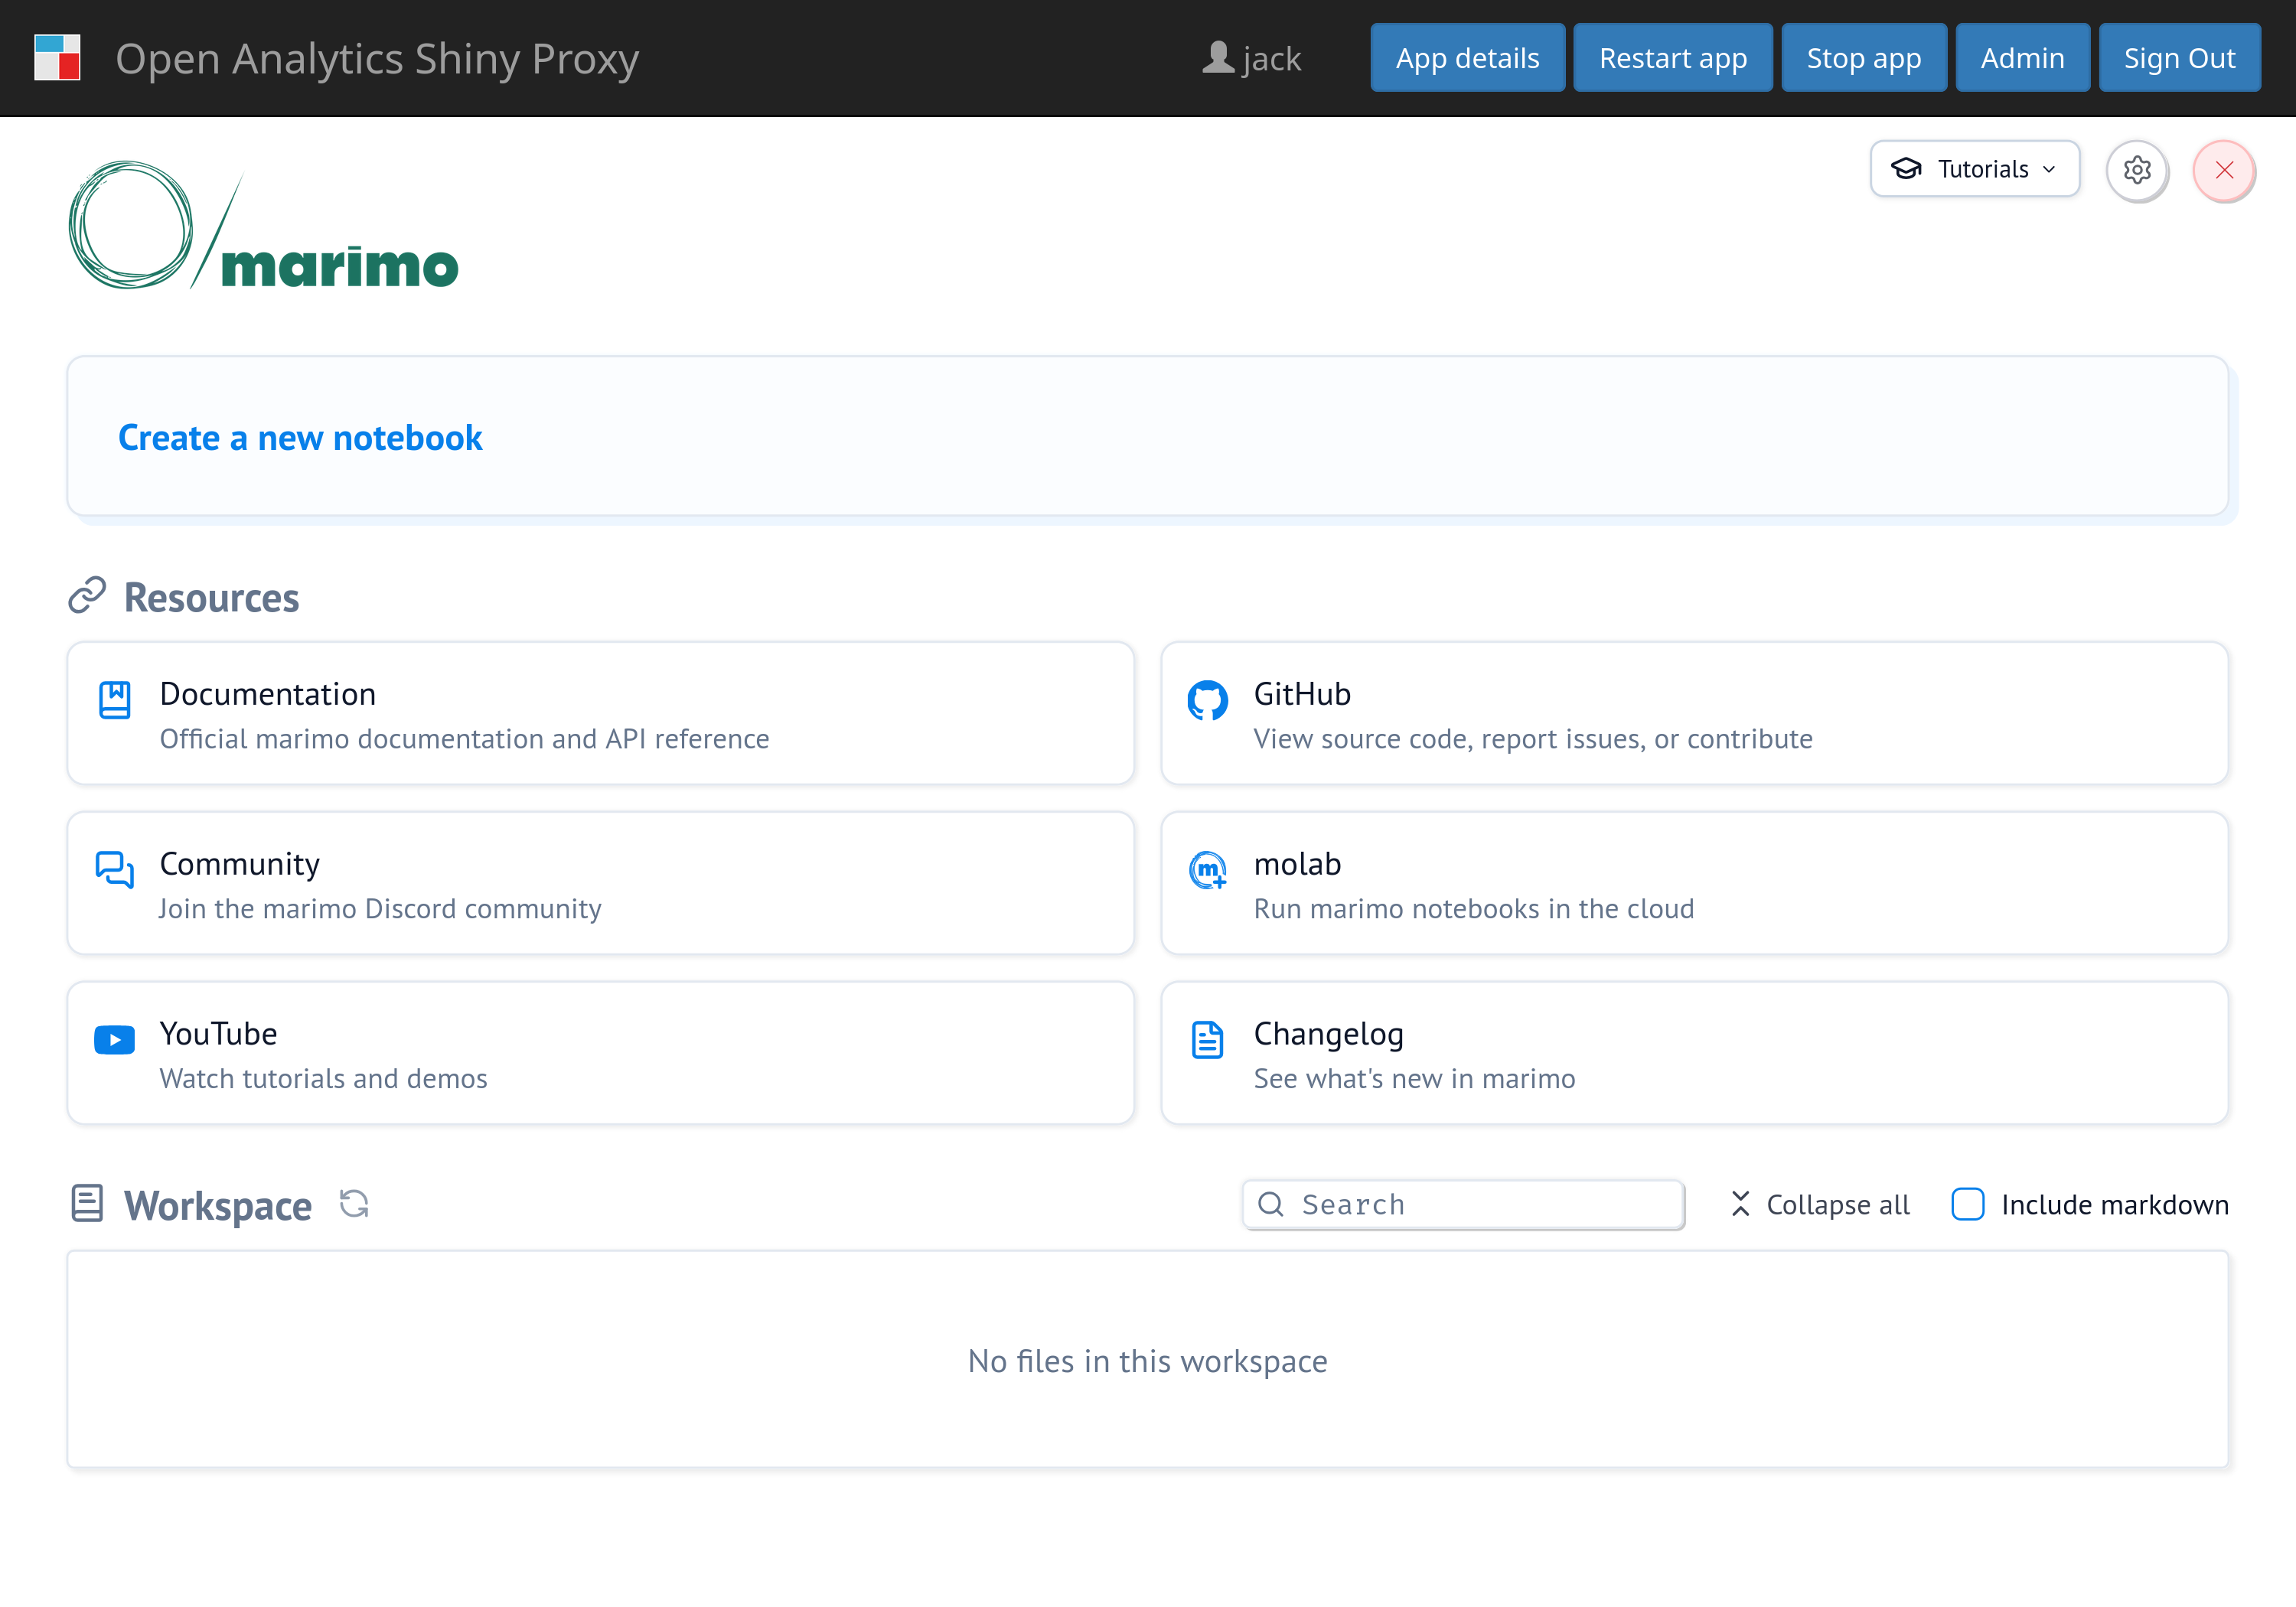Click the Include markdown label
Image resolution: width=2296 pixels, height=1607 pixels.
2115,1205
